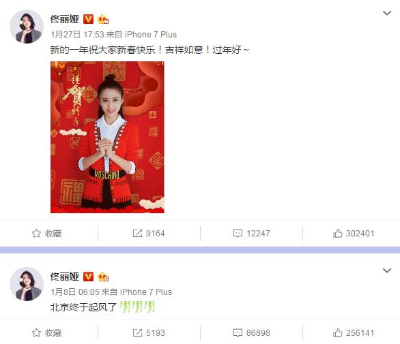Click the repost icon showing 5193
This screenshot has height=344, width=400.
(137, 332)
